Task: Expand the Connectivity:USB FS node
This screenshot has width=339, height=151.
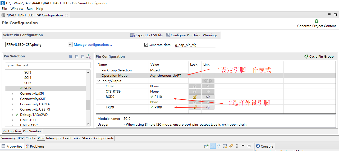Action: [x=12, y=109]
